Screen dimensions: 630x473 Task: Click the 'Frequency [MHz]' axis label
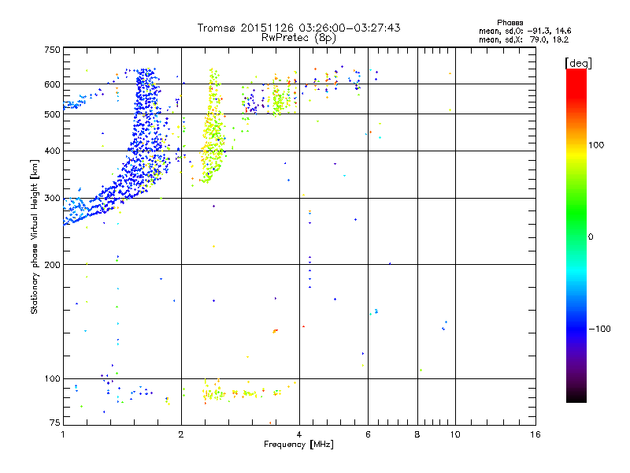(298, 445)
